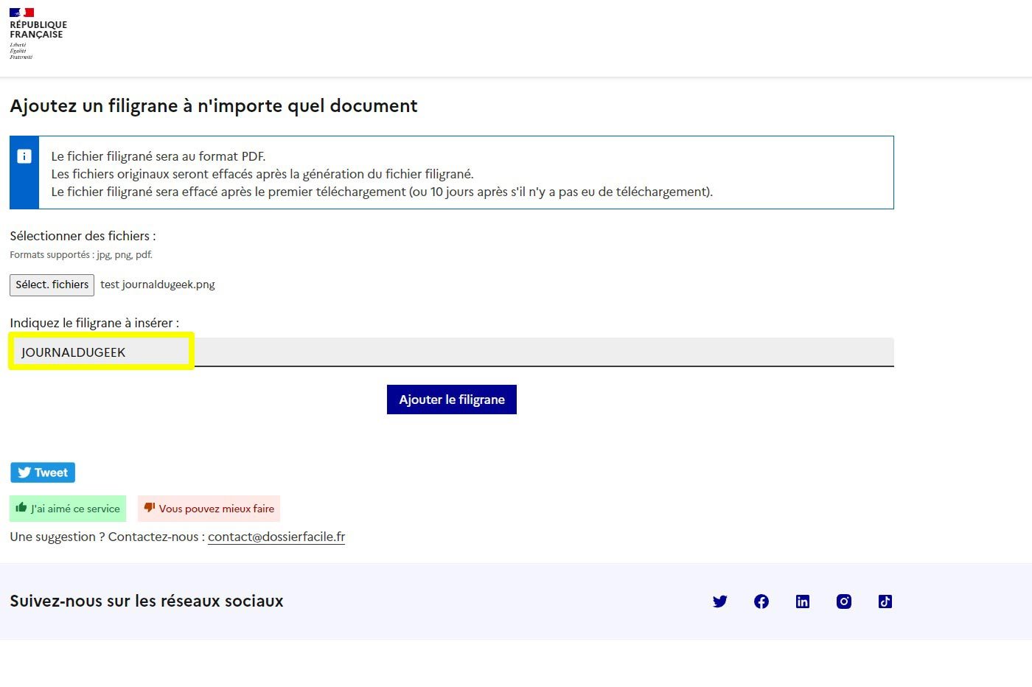
Task: Open Twitter social network icon in footer
Action: 720,601
